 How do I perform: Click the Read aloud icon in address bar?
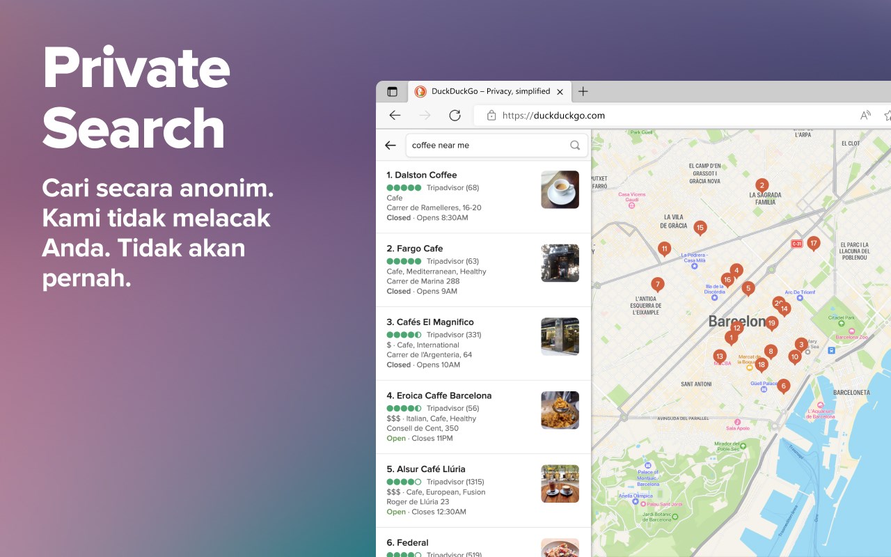[865, 116]
